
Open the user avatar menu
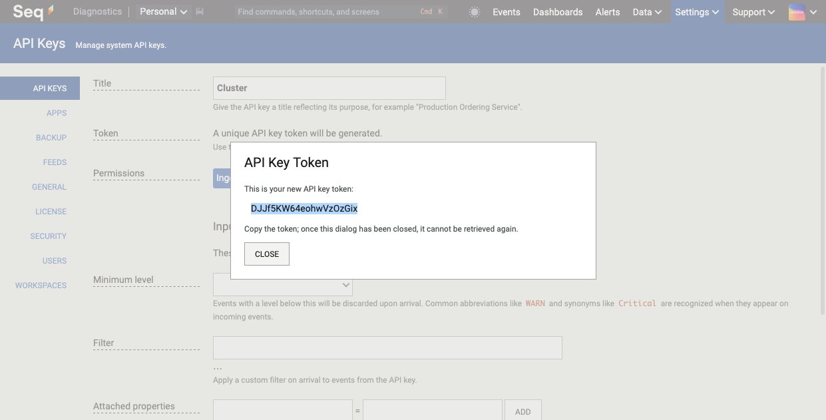[797, 12]
